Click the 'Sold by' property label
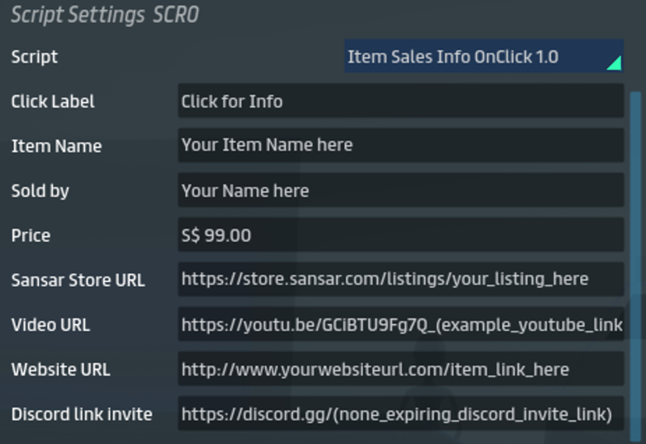This screenshot has width=646, height=444. [40, 191]
